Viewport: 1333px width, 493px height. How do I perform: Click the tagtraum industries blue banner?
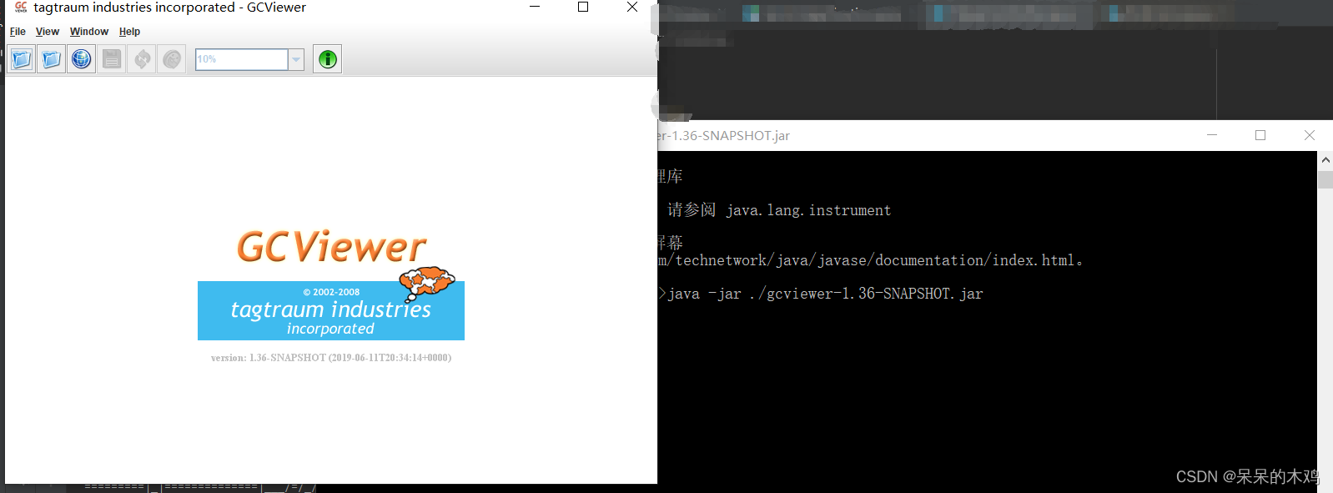click(x=331, y=310)
